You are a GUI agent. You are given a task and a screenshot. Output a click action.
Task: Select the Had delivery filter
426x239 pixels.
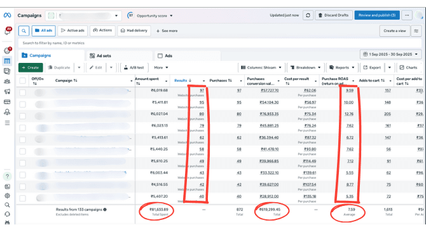[134, 31]
